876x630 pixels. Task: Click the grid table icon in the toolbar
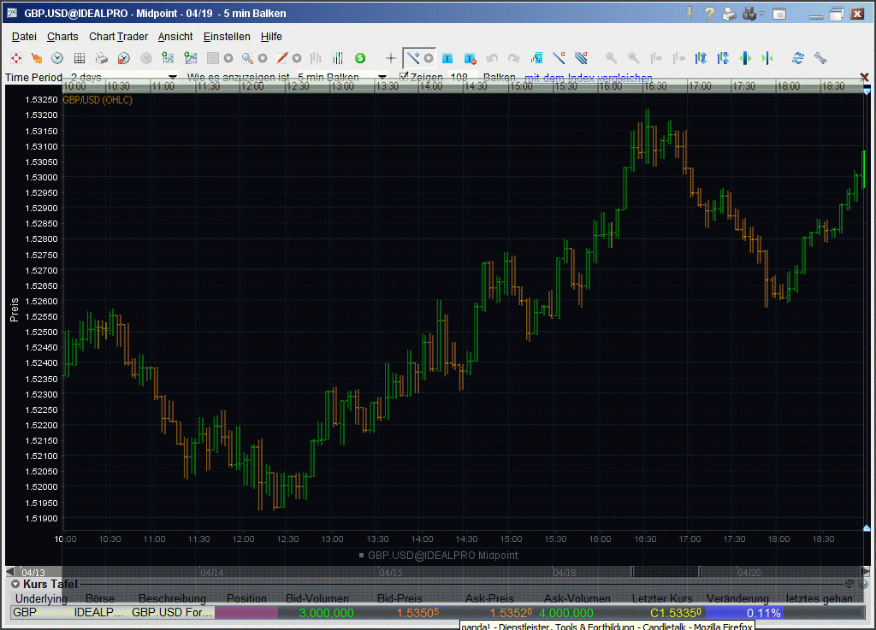80,58
